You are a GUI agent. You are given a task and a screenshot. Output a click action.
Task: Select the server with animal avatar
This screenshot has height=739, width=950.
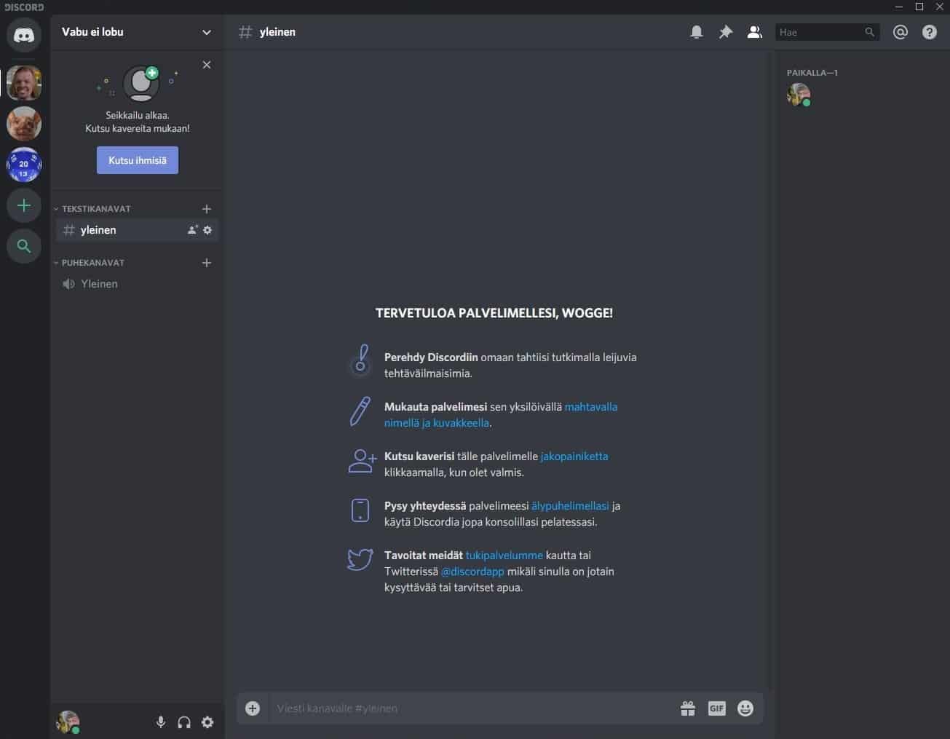(x=24, y=124)
